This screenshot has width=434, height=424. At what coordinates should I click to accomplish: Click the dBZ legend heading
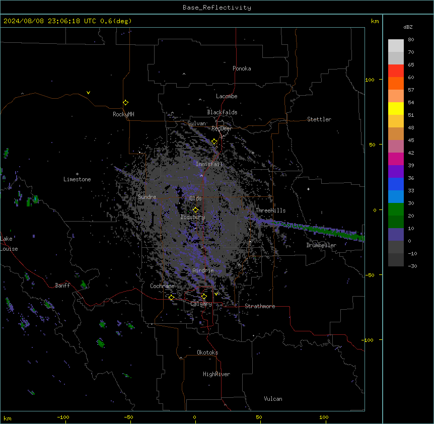click(408, 27)
